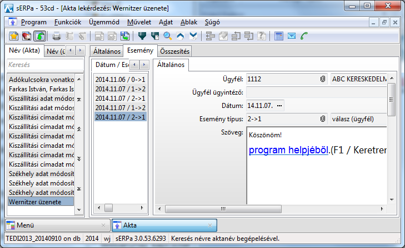Image resolution: width=405 pixels, height=248 pixels.
Task: Toggle the green arrow Query mode toolbar button
Action: tap(39, 36)
